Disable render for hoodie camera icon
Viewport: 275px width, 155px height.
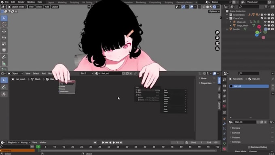(x=272, y=29)
